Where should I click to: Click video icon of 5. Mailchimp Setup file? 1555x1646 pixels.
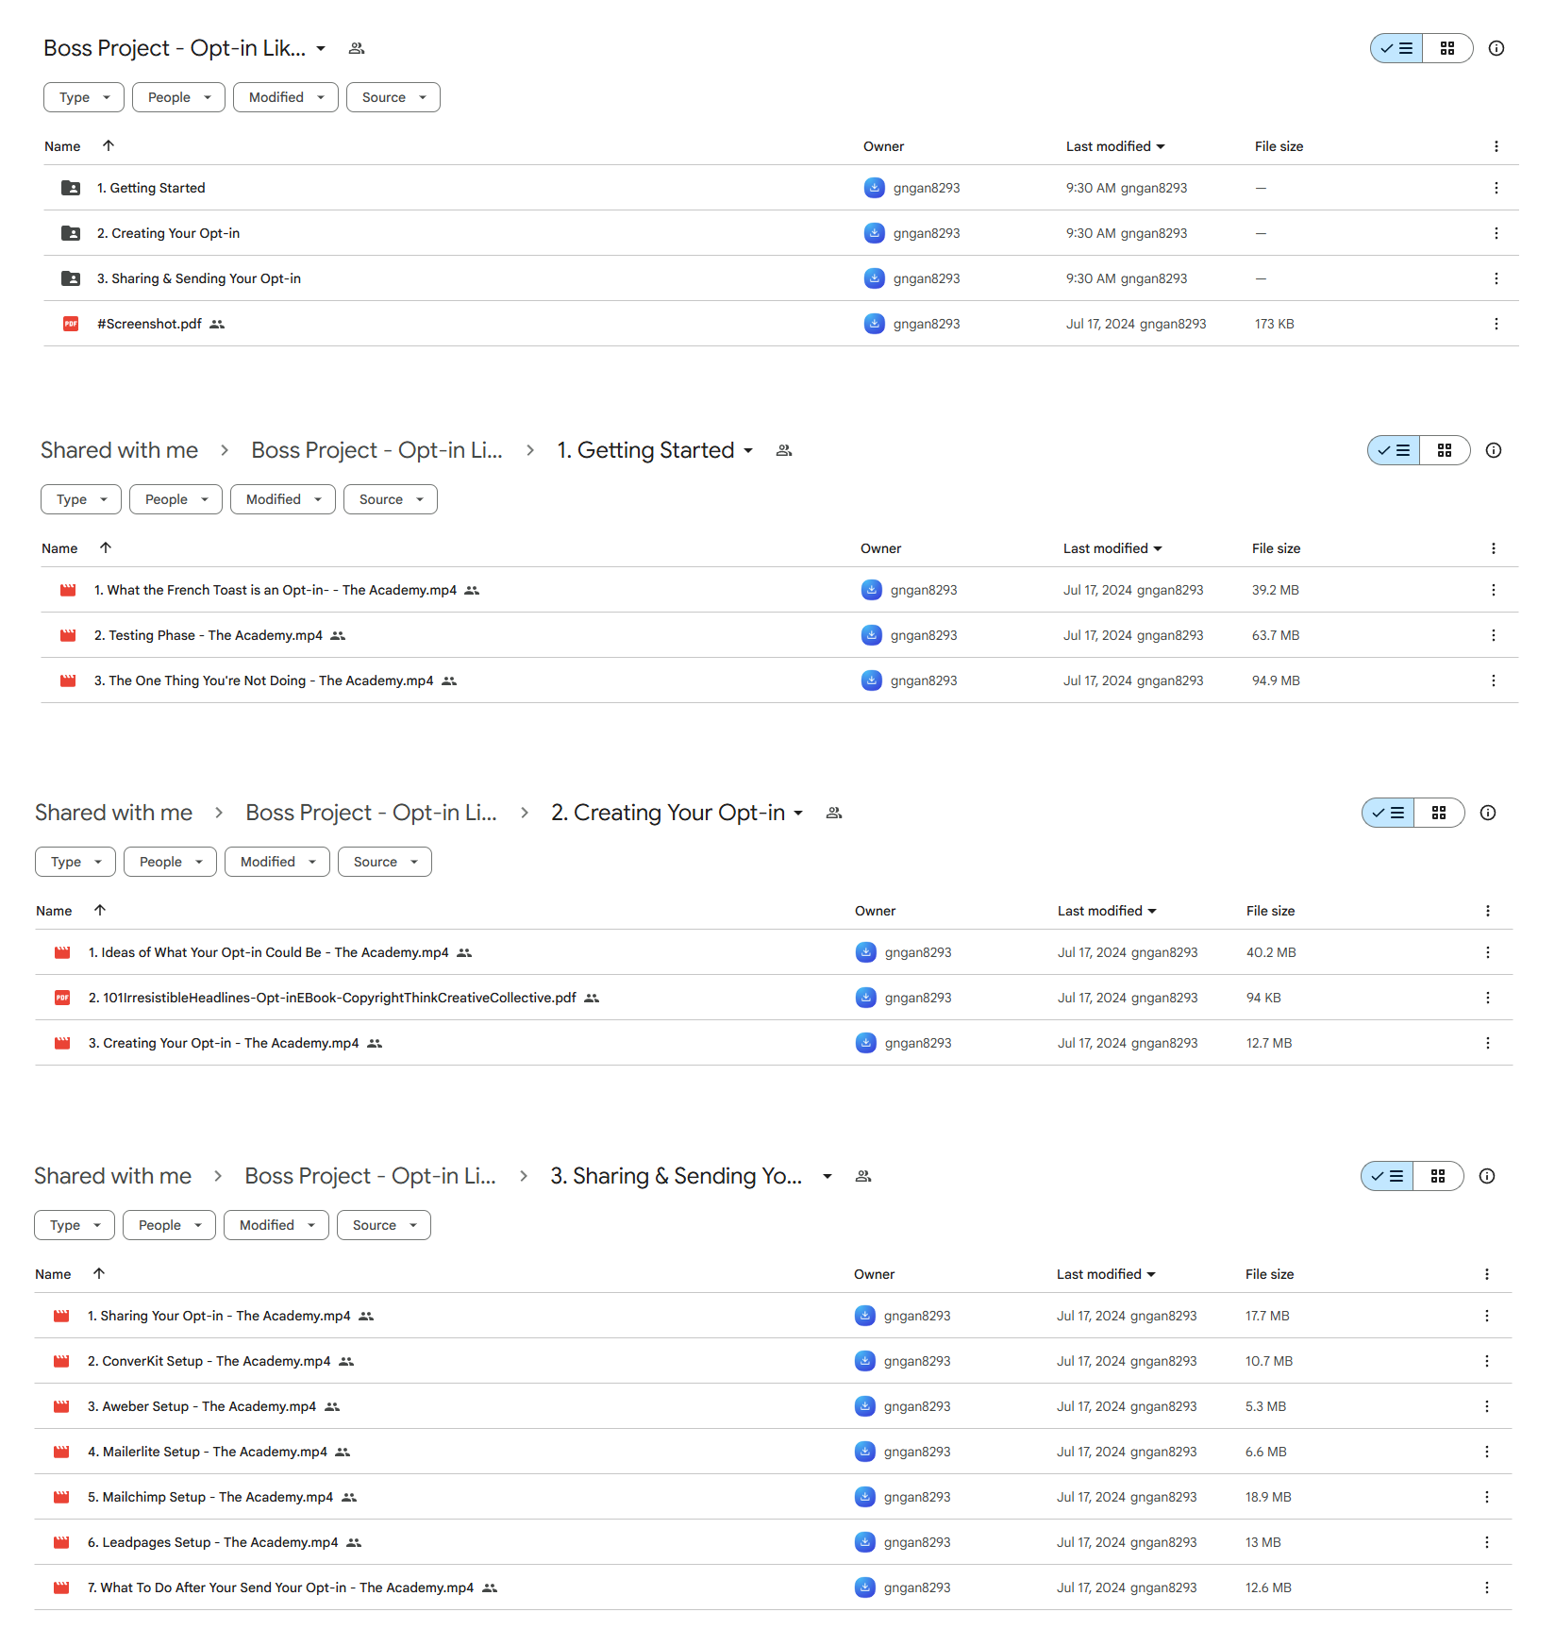point(61,1497)
